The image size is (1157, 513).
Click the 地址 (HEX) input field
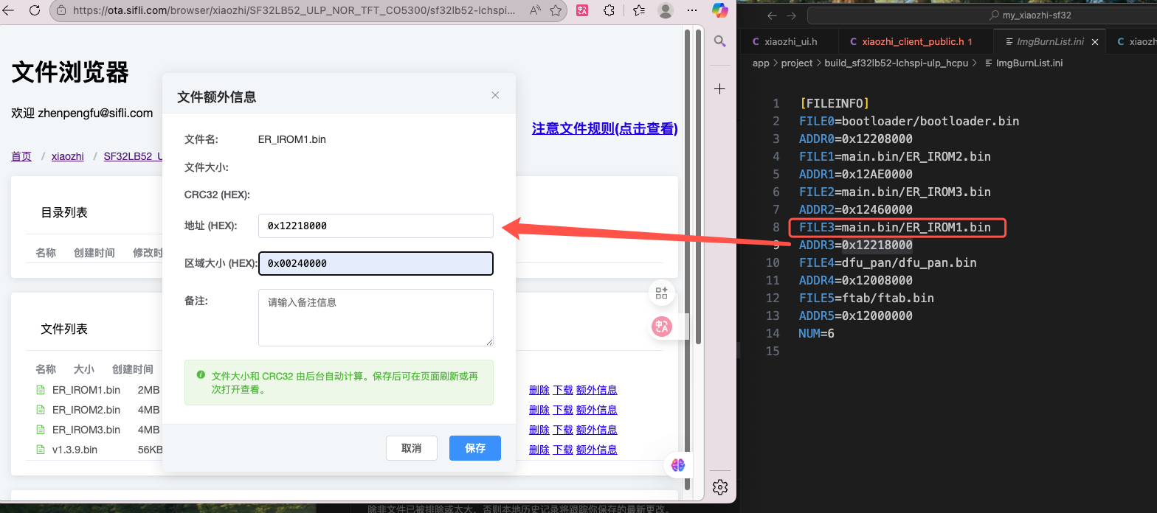click(x=376, y=226)
